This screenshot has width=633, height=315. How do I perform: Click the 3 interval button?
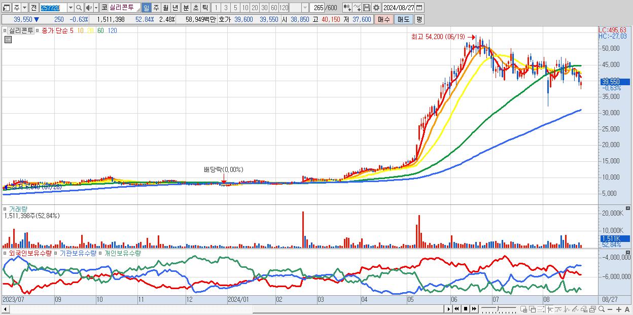point(226,8)
